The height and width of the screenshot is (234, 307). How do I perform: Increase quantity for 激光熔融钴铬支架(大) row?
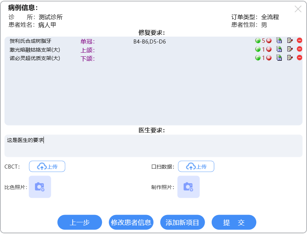tap(269, 49)
